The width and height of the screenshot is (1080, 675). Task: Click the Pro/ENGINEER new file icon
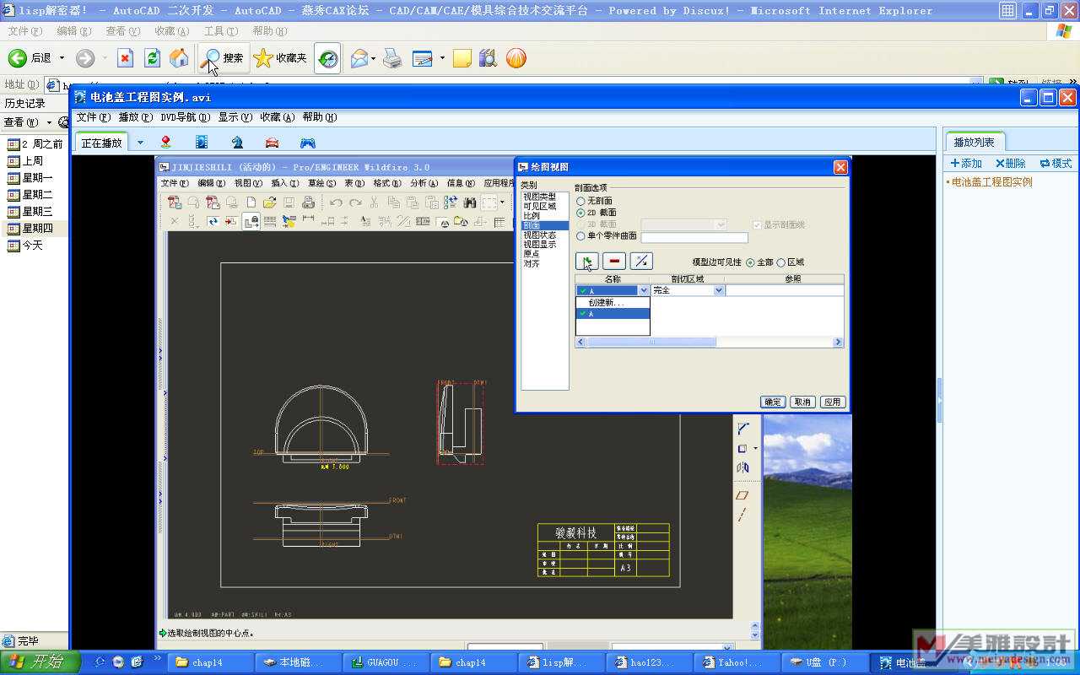(251, 202)
